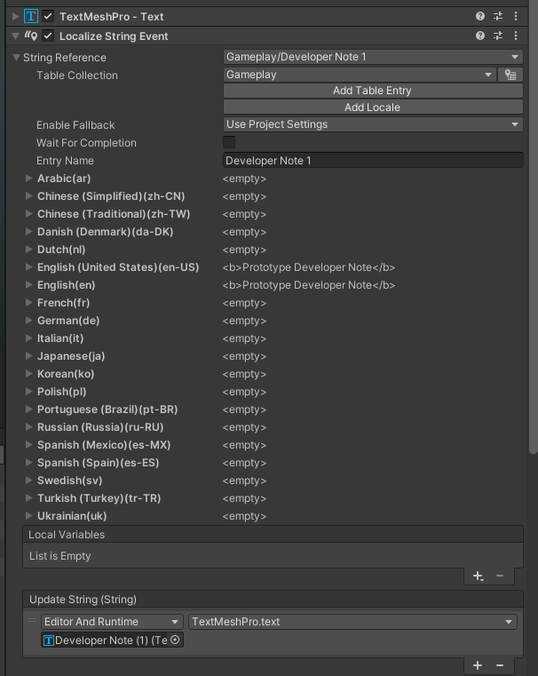The width and height of the screenshot is (538, 676).
Task: Expand the Japanese(ja) locale entry
Action: point(29,356)
